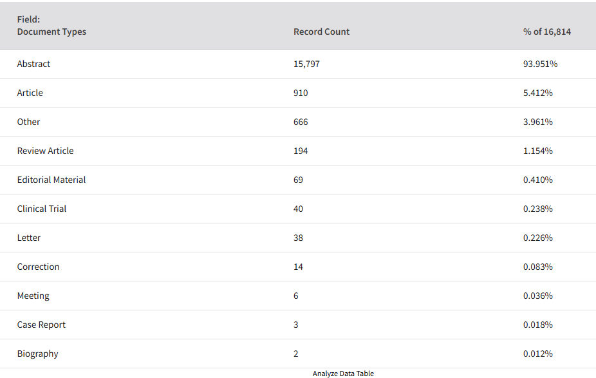
Task: Select the Biography entry
Action: [x=37, y=354]
